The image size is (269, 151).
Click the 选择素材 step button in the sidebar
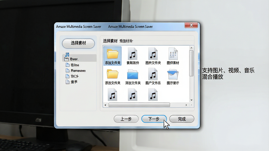click(x=78, y=43)
